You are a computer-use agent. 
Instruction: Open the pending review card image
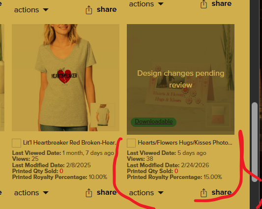point(180,79)
